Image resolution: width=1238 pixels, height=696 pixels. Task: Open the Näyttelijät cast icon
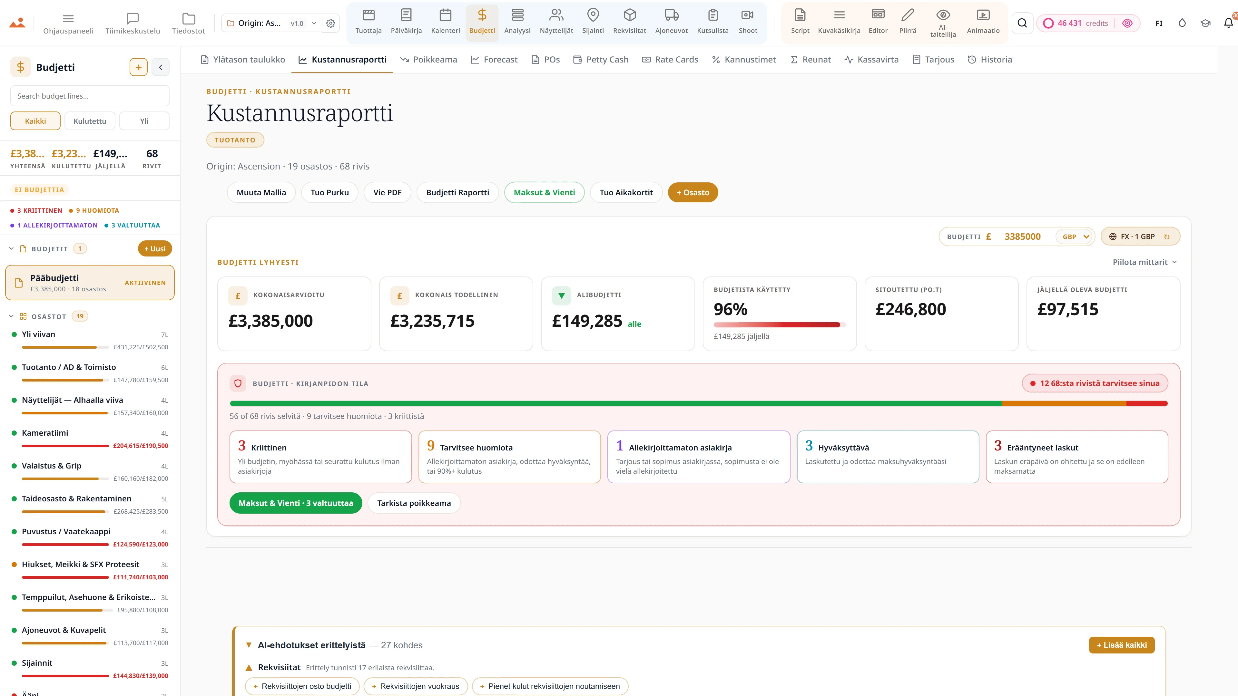coord(556,15)
